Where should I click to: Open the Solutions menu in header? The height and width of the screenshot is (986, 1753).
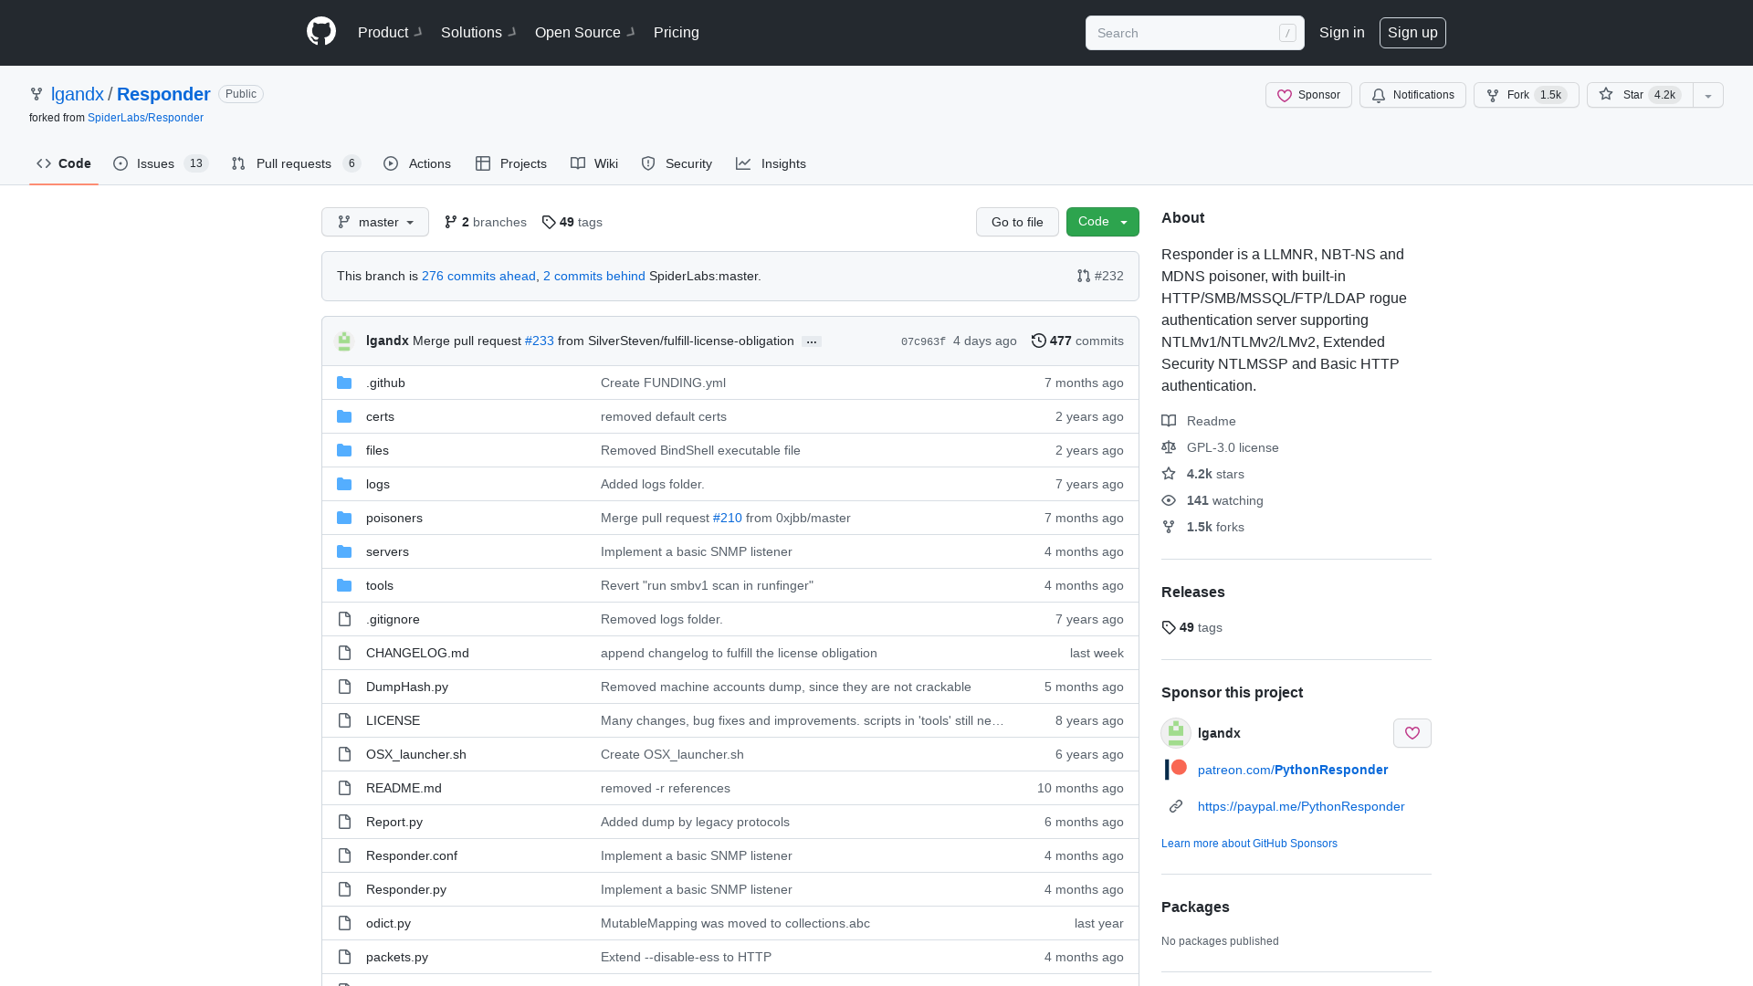(478, 33)
